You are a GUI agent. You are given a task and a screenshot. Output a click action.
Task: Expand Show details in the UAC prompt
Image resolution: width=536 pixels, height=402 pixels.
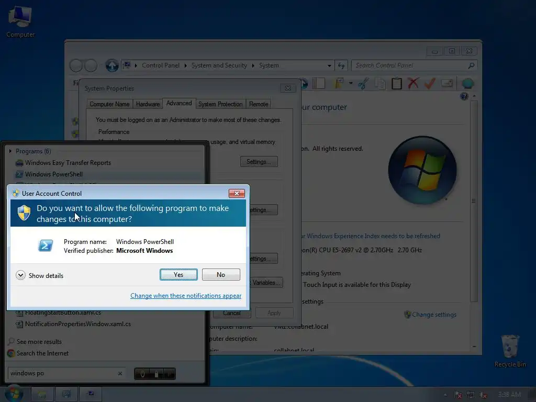tap(40, 275)
